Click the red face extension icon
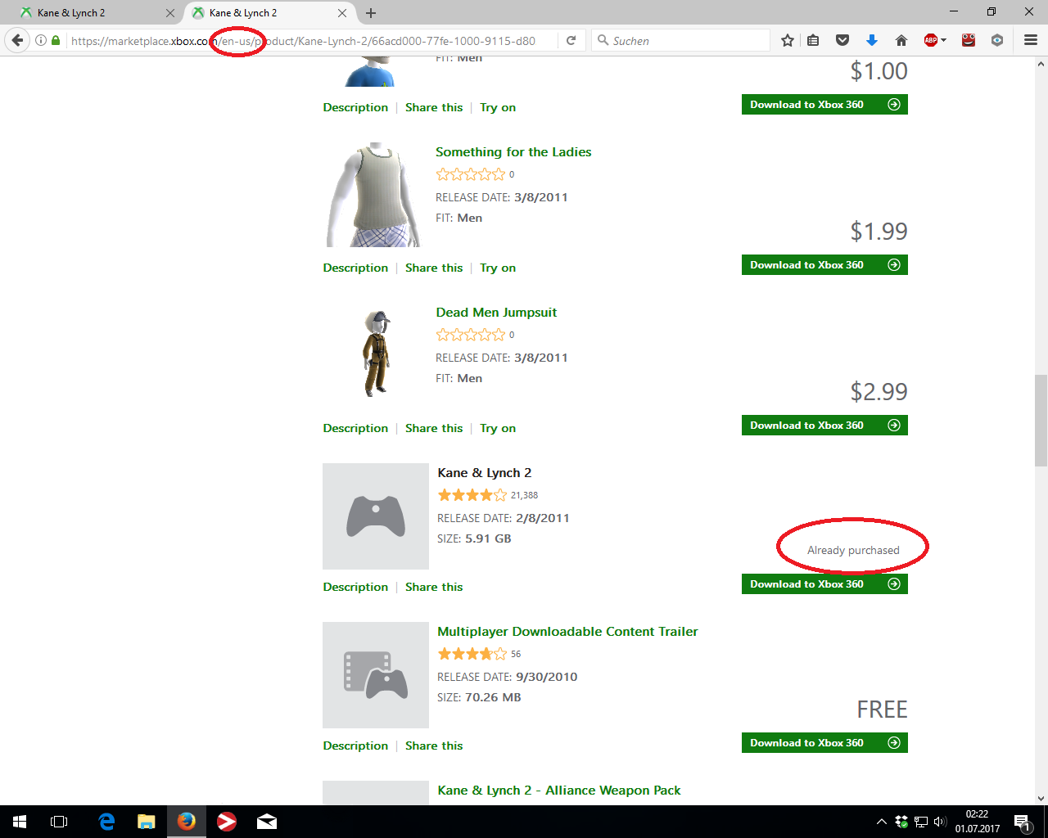This screenshot has height=838, width=1048. [969, 40]
